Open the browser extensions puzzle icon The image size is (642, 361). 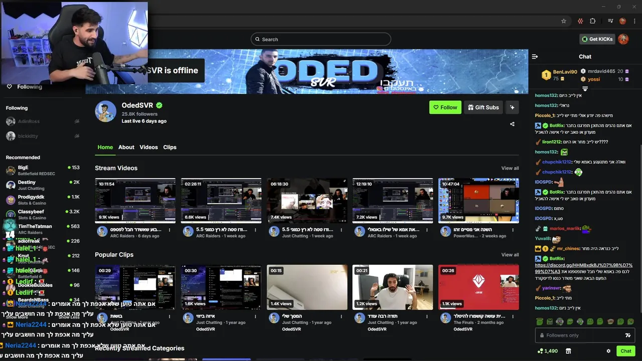[x=593, y=21]
